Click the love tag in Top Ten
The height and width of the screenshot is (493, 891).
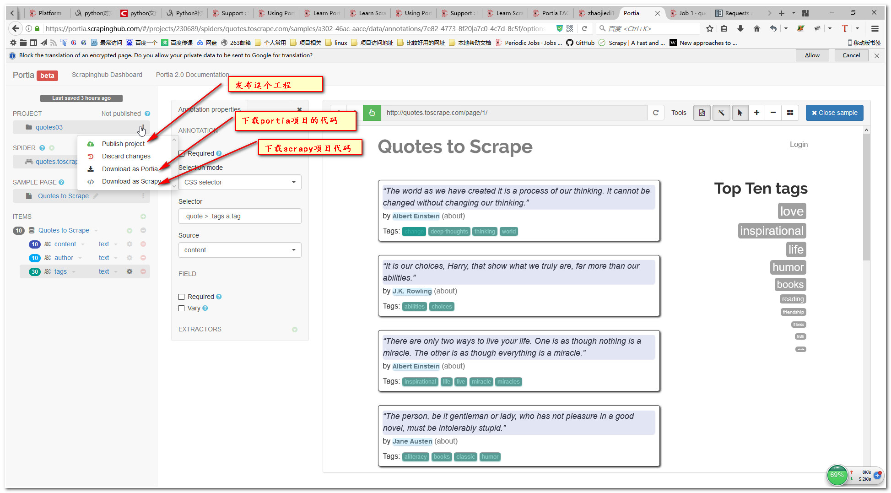pyautogui.click(x=792, y=211)
